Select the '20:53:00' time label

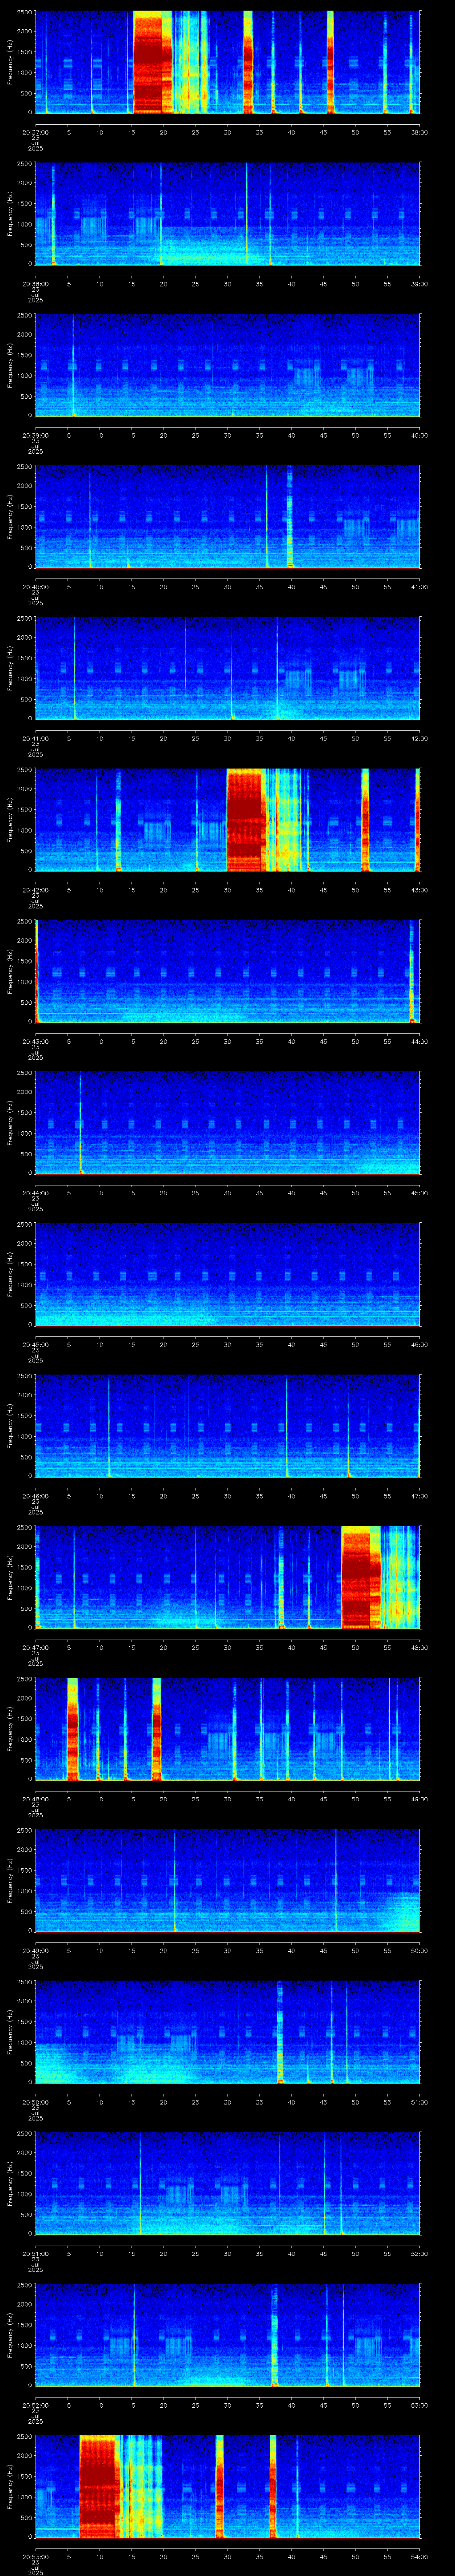pyautogui.click(x=36, y=2557)
